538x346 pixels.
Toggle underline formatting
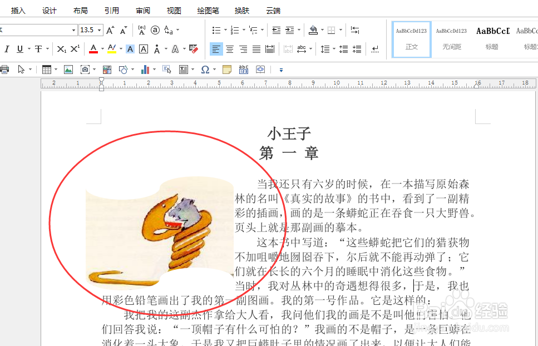(20, 49)
